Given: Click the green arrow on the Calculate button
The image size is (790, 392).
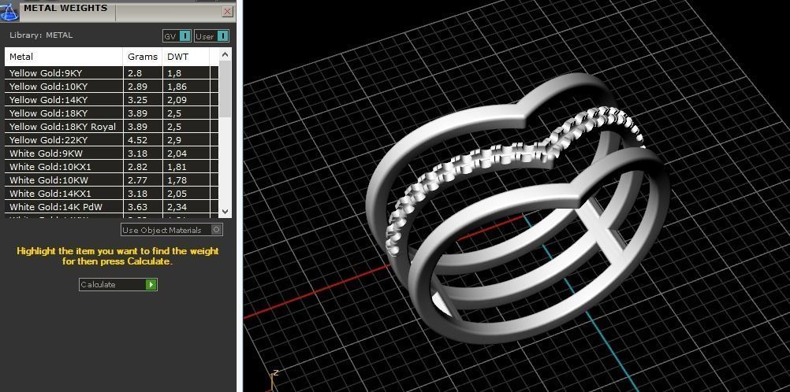Looking at the screenshot, I should [x=151, y=284].
